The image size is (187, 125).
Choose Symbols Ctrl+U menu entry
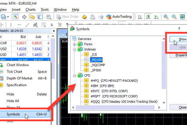click(x=25, y=114)
